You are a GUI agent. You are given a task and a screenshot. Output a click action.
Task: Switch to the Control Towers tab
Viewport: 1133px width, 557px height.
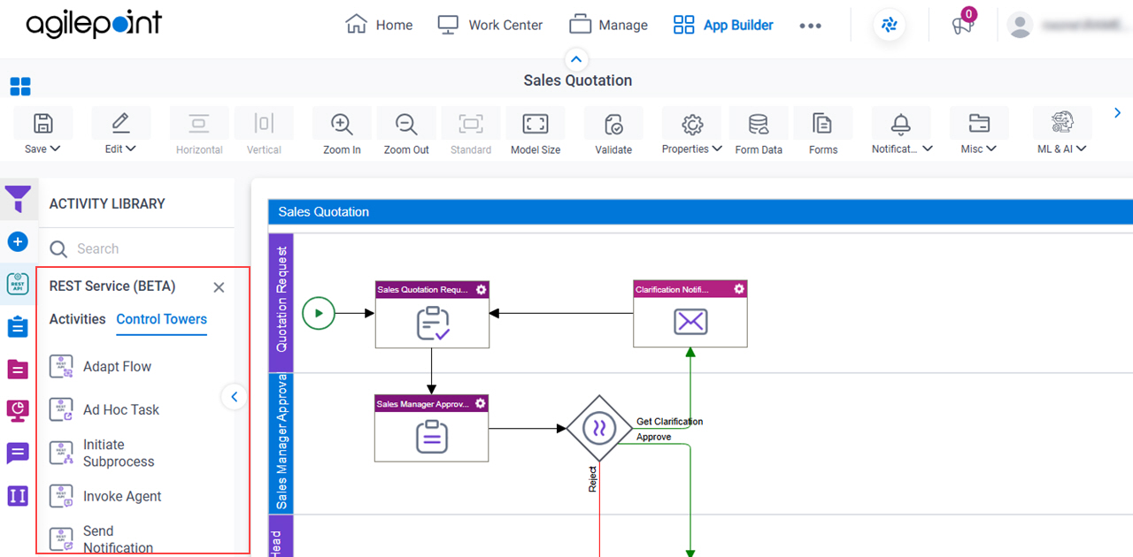coord(162,319)
